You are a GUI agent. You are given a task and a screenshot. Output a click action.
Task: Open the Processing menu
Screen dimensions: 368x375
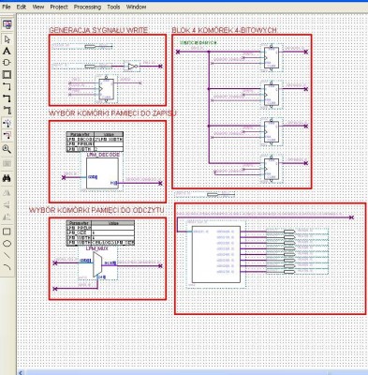[87, 7]
